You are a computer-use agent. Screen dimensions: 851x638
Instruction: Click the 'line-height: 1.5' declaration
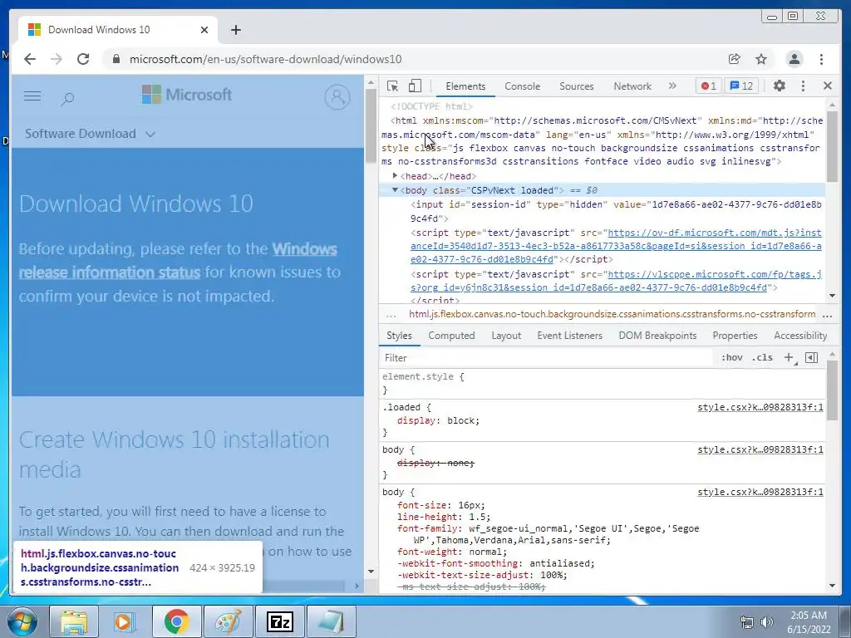tap(444, 517)
